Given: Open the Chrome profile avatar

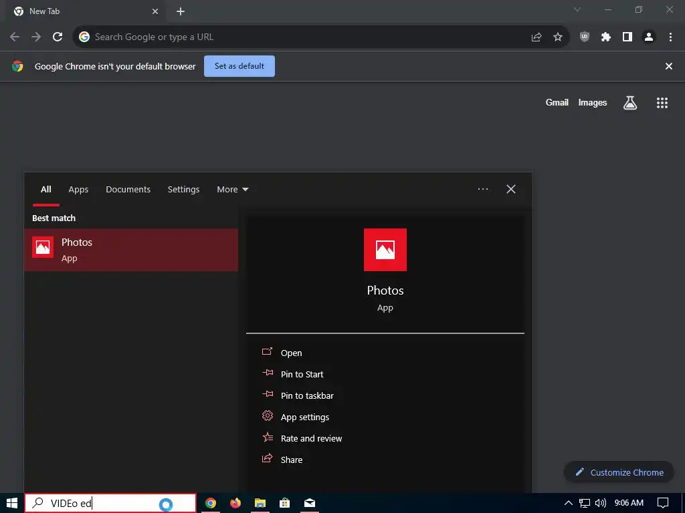Looking at the screenshot, I should [649, 37].
